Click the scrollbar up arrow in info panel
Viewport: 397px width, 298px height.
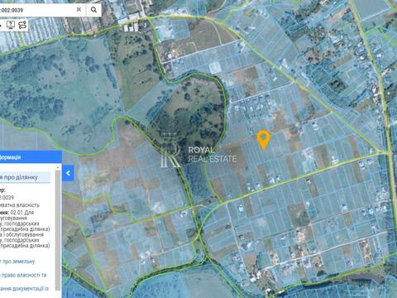click(58, 167)
